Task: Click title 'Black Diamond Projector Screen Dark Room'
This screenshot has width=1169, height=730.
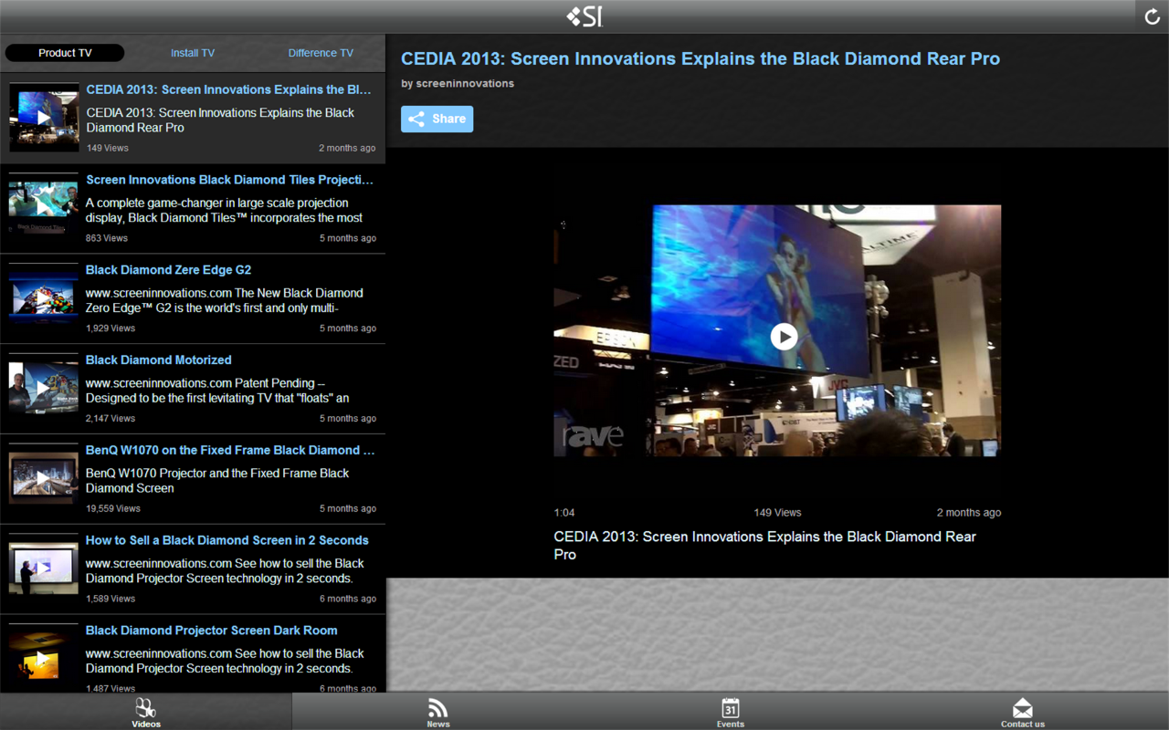Action: click(x=212, y=631)
